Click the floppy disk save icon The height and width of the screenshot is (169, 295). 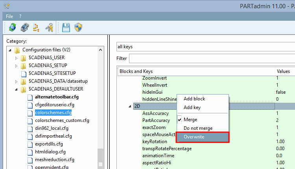click(66, 27)
